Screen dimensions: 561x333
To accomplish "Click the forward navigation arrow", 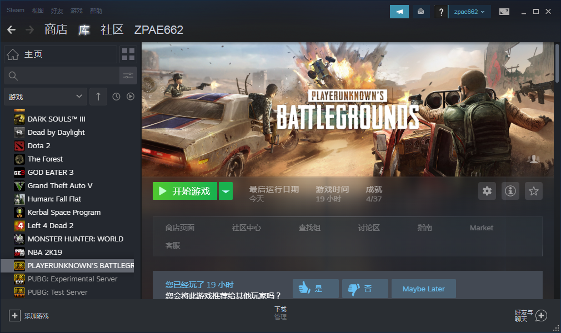I will pos(29,29).
